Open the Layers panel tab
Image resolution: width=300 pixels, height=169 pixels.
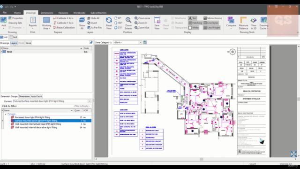(14, 43)
